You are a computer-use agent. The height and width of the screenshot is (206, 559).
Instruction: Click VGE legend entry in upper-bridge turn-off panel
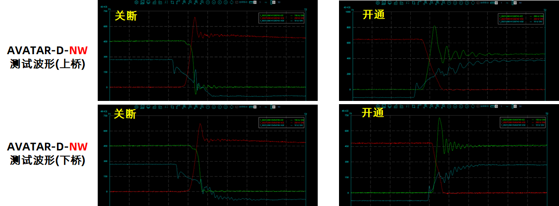(x=272, y=21)
